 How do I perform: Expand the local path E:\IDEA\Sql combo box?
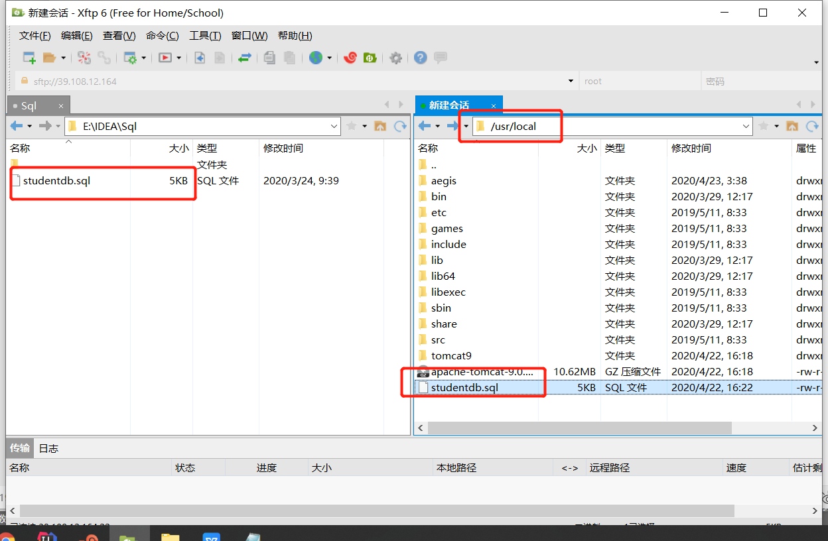pyautogui.click(x=334, y=126)
